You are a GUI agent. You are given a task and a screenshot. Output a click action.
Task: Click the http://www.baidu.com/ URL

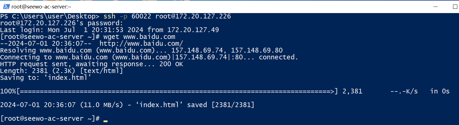141,43
